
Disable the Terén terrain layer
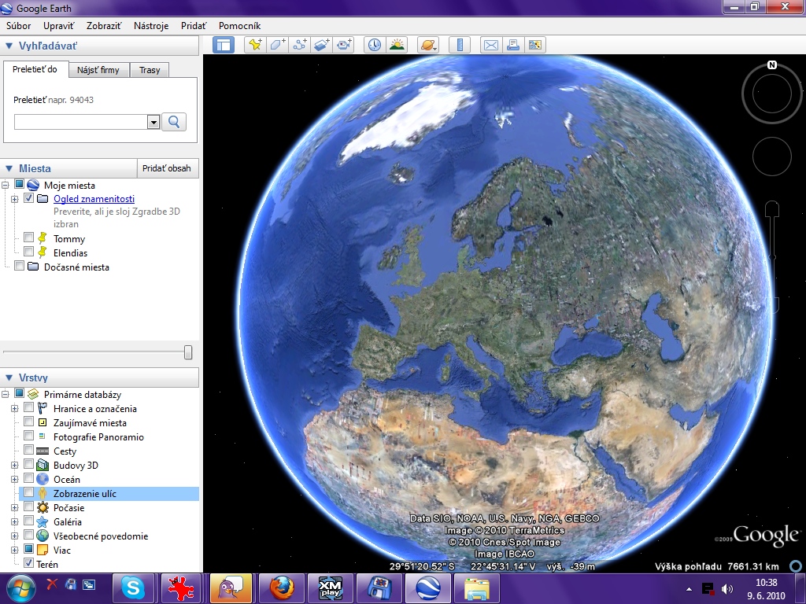[29, 563]
